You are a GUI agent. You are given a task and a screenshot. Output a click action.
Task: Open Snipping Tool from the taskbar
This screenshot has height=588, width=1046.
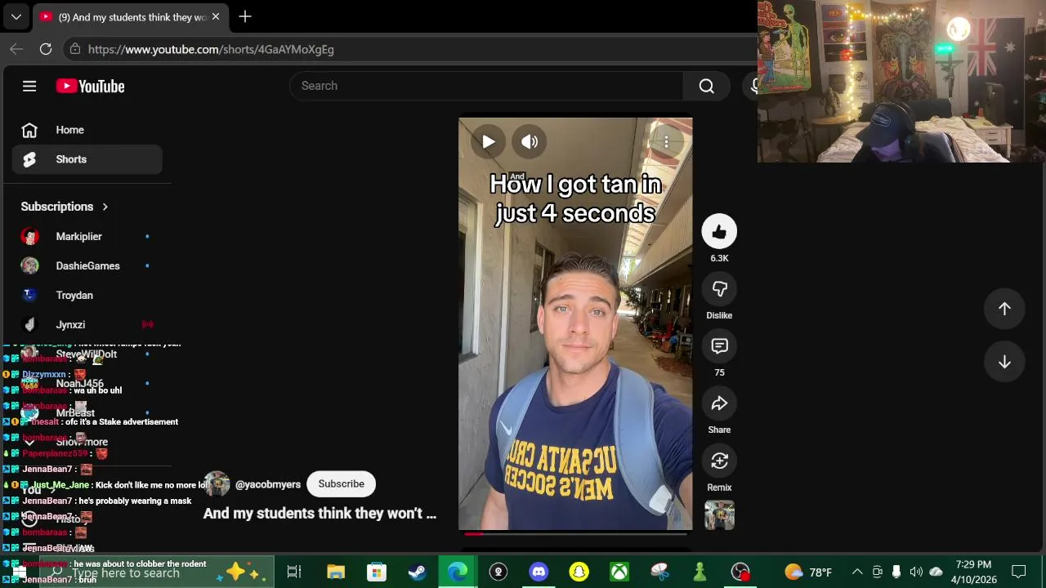click(x=659, y=572)
